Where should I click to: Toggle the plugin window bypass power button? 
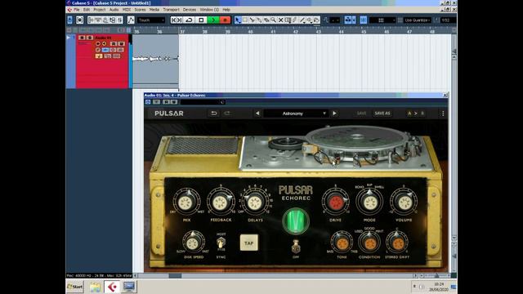pyautogui.click(x=148, y=102)
